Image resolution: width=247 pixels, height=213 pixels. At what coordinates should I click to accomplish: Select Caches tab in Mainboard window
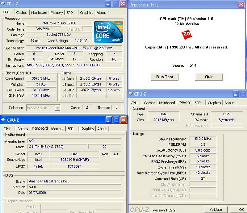(23, 129)
